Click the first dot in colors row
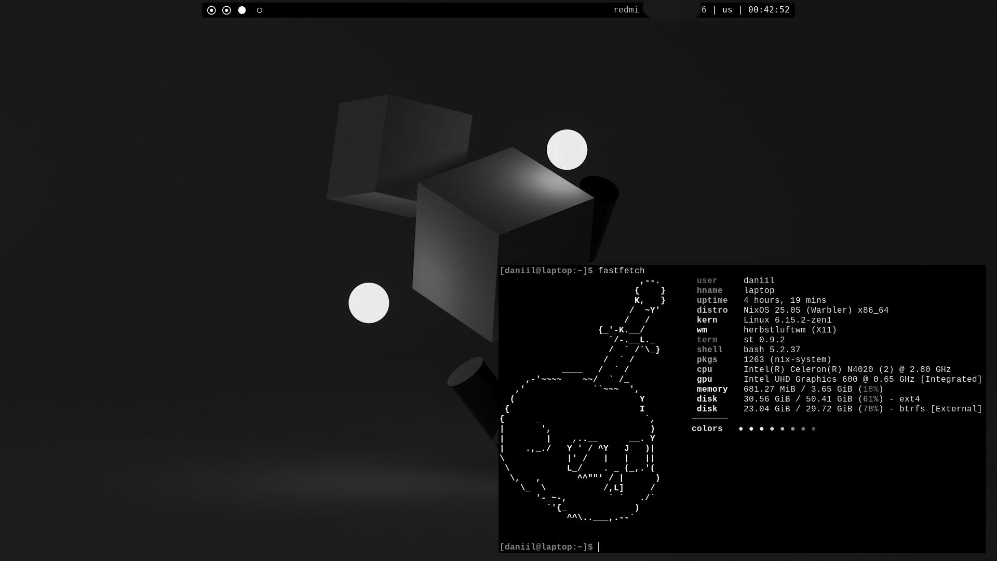Image resolution: width=997 pixels, height=561 pixels. (741, 429)
